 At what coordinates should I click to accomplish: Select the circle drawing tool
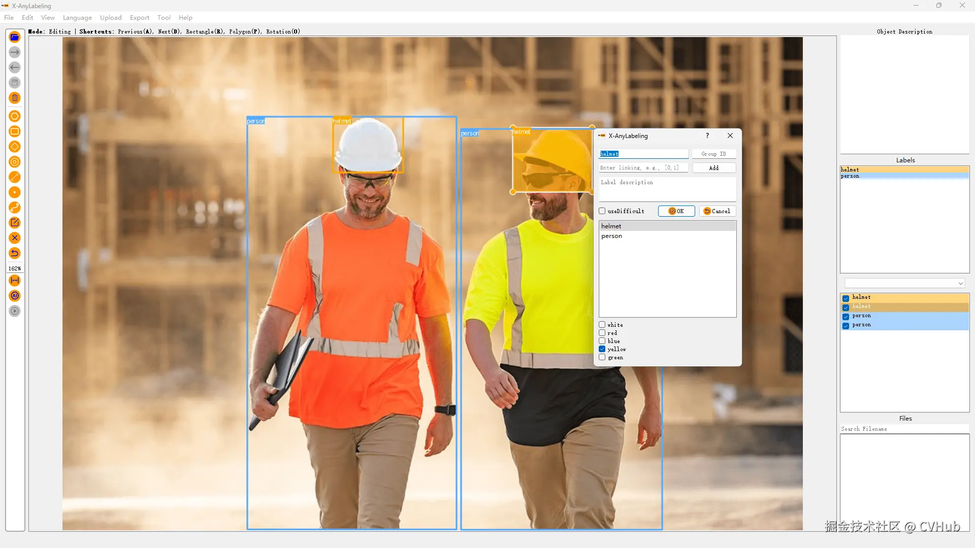[x=15, y=162]
